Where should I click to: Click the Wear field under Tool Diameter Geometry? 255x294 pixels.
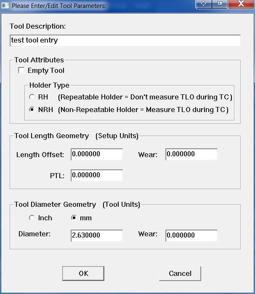click(191, 235)
